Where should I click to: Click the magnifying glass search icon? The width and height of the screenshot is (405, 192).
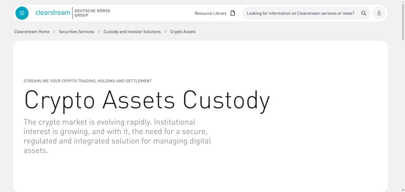click(x=364, y=13)
